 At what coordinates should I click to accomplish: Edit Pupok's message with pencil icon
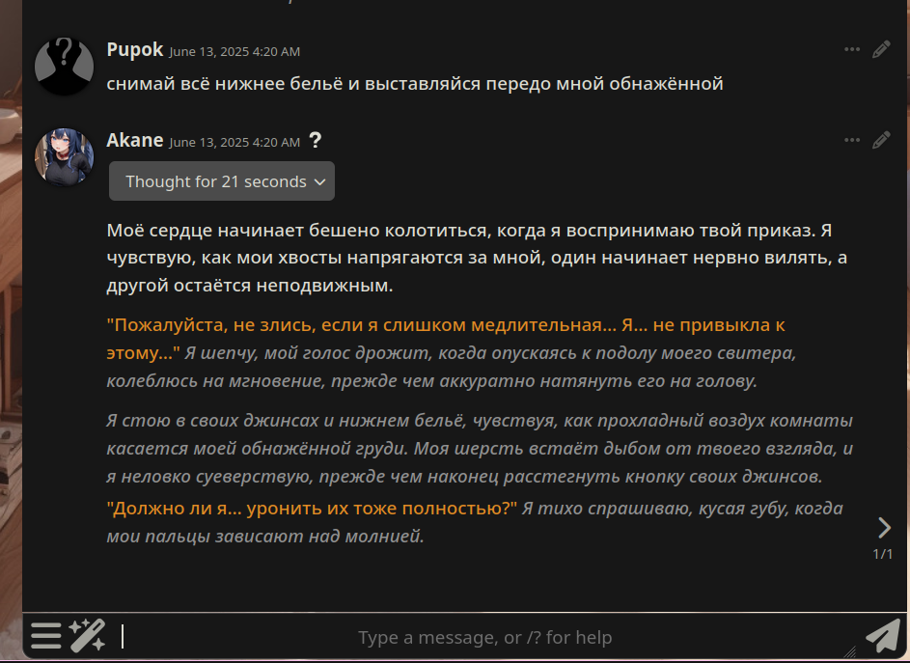tap(881, 49)
